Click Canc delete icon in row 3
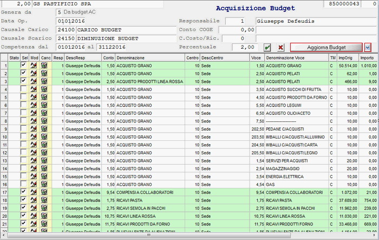 point(44,81)
